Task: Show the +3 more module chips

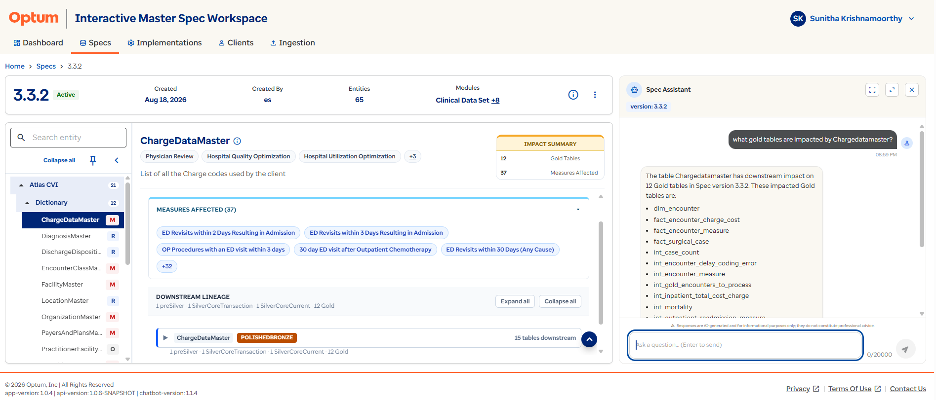Action: point(412,156)
